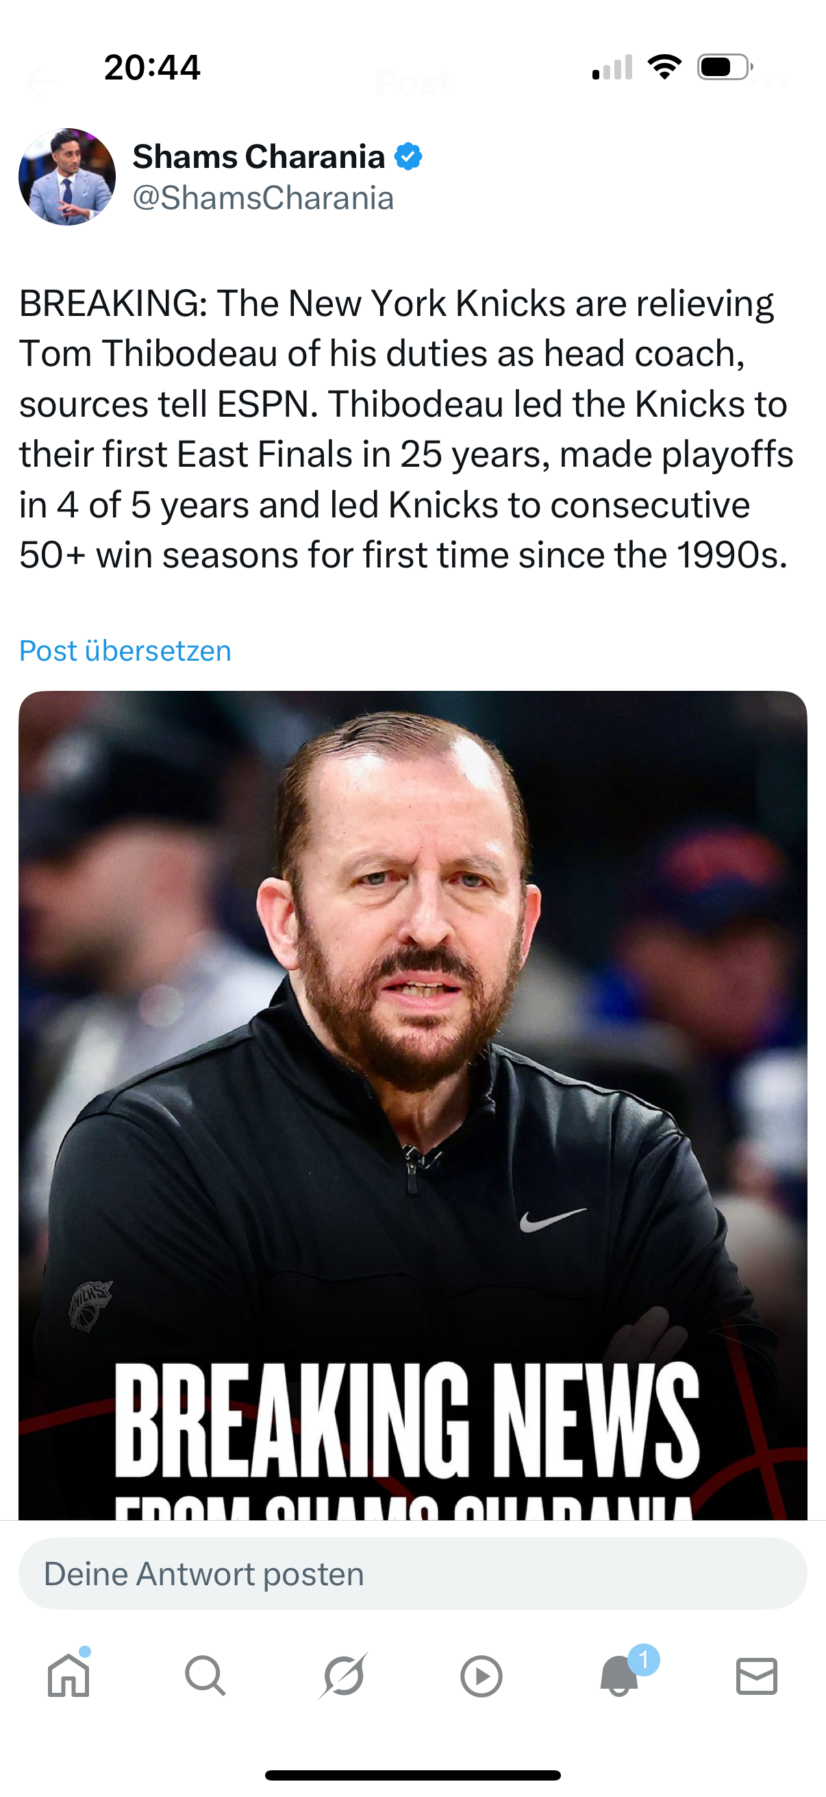Viewport: 826px width, 1797px height.
Task: Tap the @ShamsCharania handle
Action: (263, 198)
